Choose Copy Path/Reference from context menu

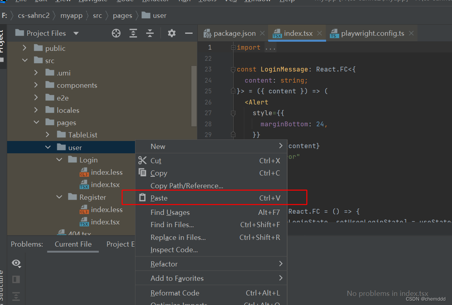click(x=211, y=185)
